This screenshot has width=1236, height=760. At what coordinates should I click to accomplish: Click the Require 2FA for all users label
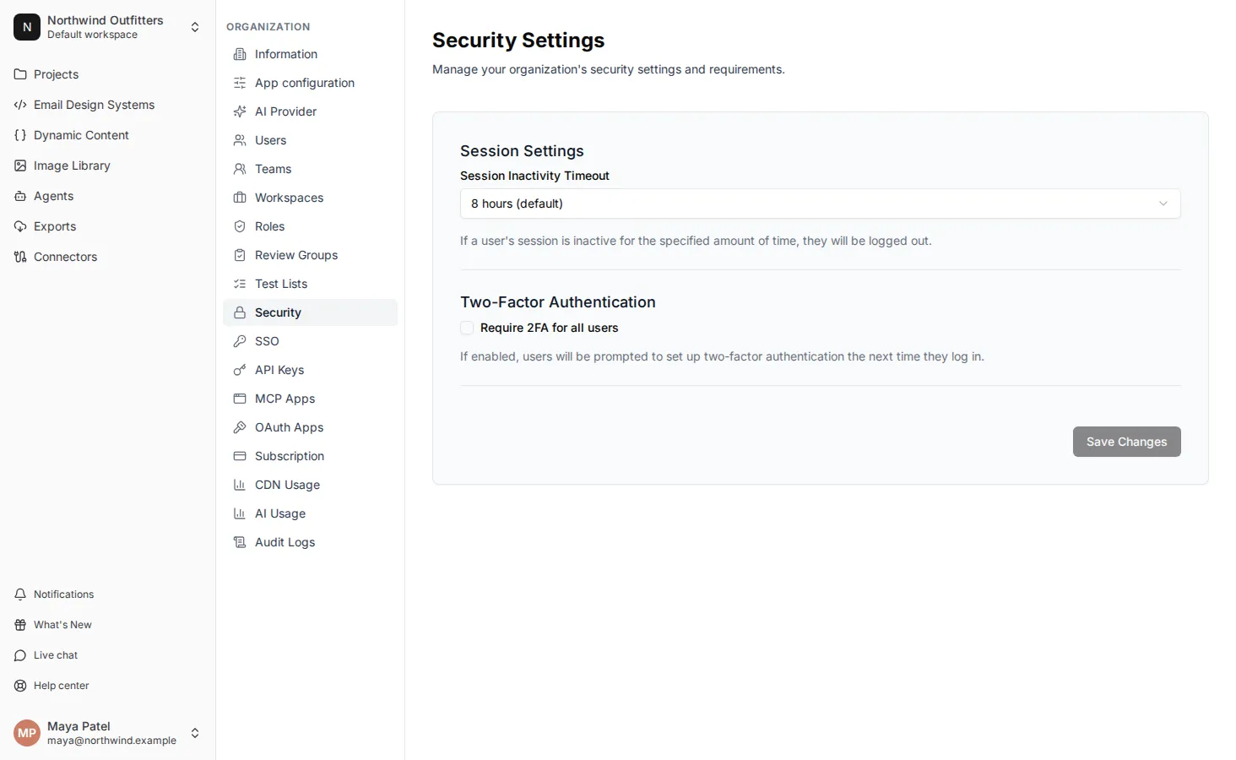coord(549,328)
